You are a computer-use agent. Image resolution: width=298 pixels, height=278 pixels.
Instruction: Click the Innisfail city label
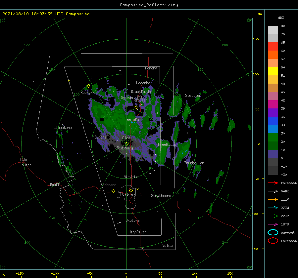pyautogui.click(x=134, y=120)
